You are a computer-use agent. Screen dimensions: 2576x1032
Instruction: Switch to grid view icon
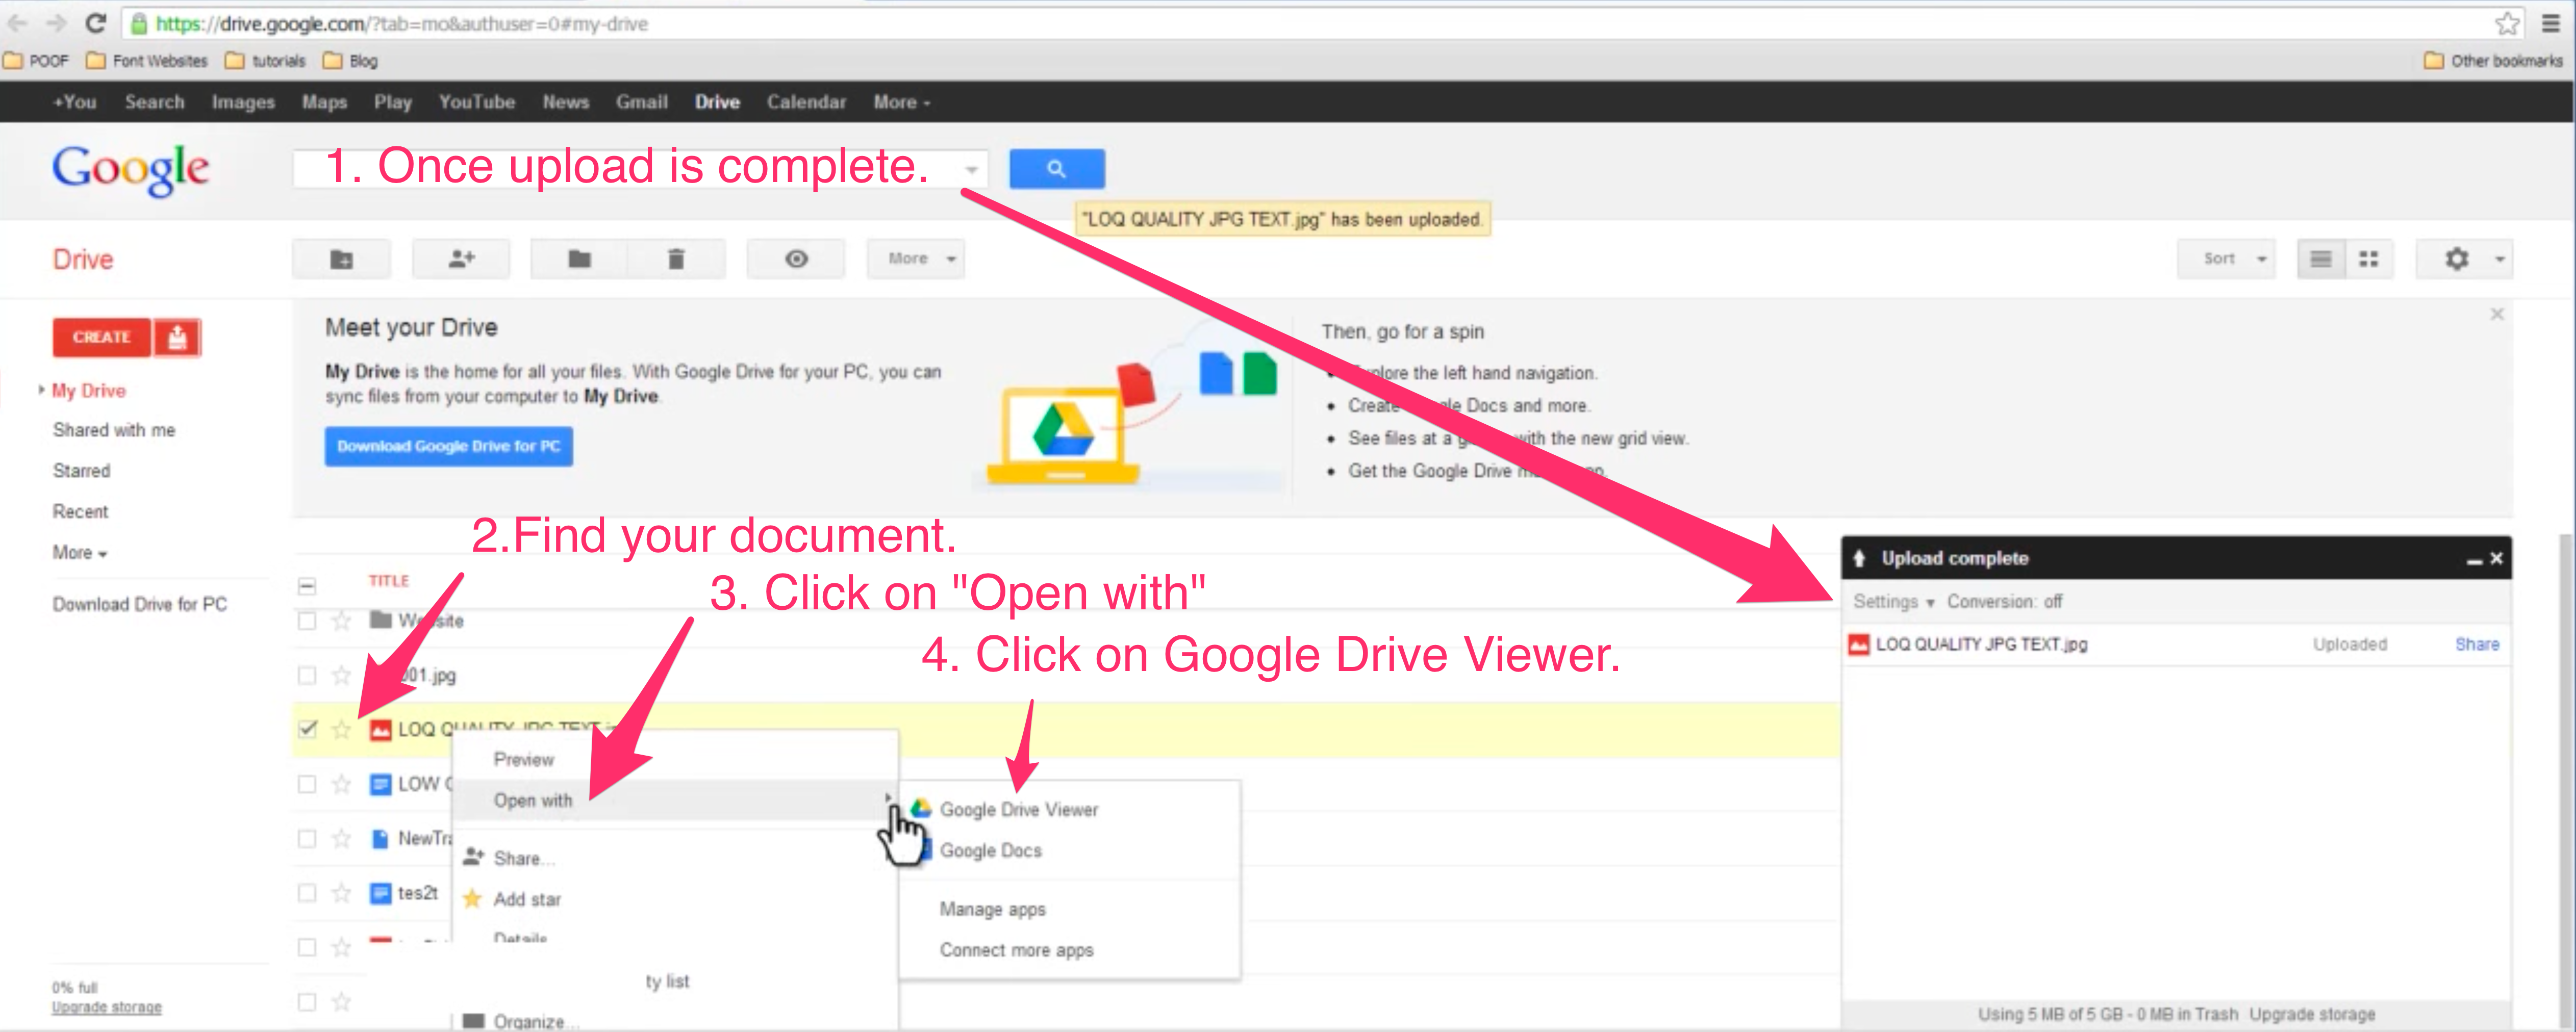click(2368, 259)
